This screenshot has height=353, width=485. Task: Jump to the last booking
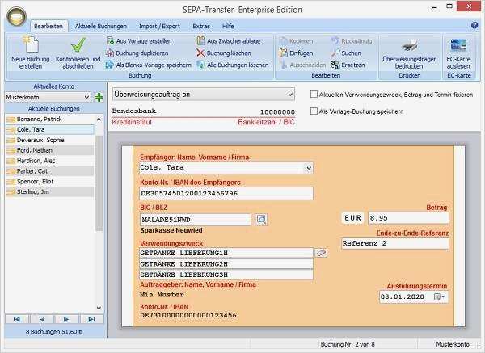91,319
